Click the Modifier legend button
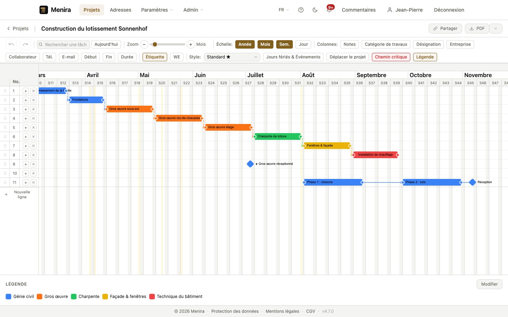 (489, 284)
